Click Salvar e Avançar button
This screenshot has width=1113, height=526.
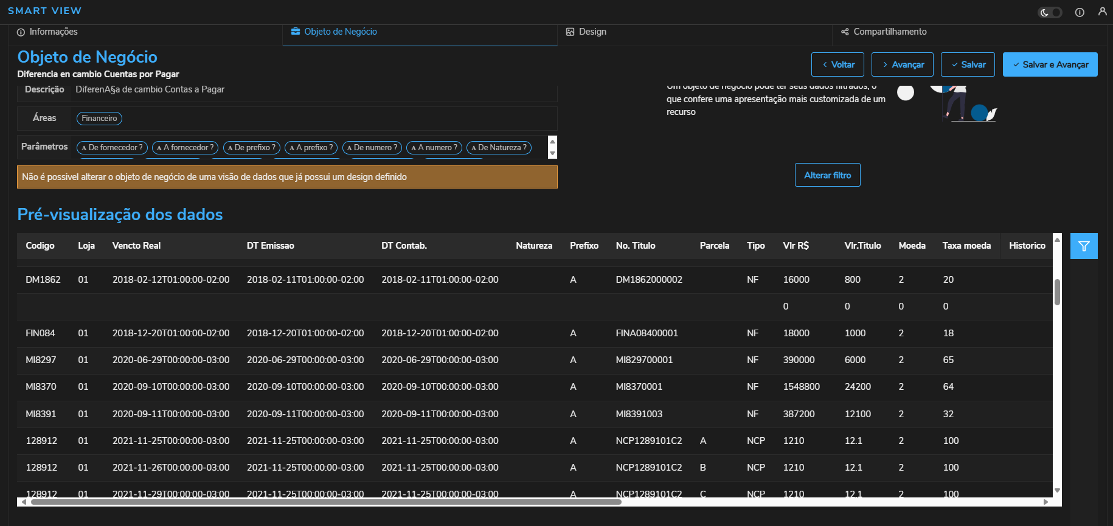click(1050, 64)
